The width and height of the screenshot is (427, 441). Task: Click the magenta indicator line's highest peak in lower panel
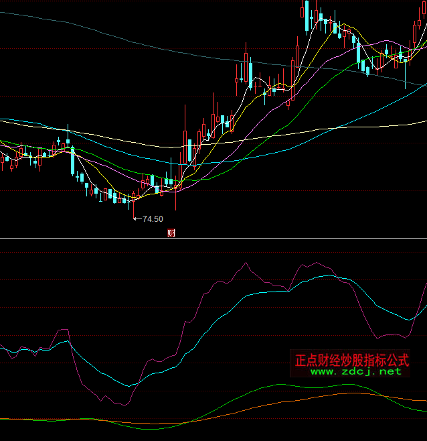click(x=245, y=262)
